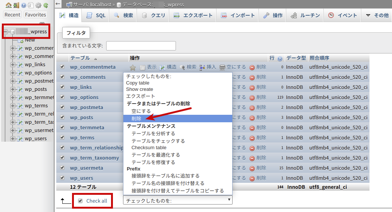Click the red delete icon in wp_users row
The image size is (392, 212).
252,178
